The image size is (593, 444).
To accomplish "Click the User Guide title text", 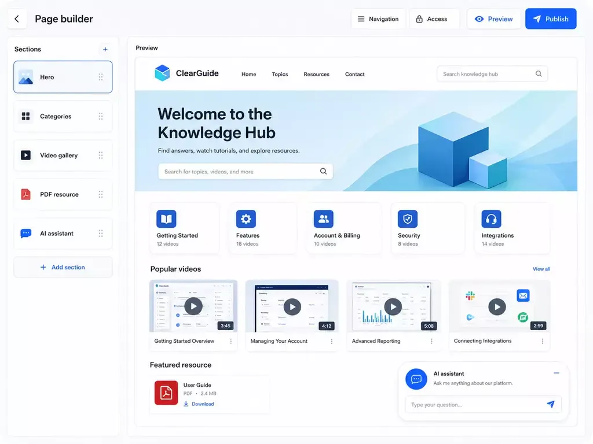I will 197,385.
